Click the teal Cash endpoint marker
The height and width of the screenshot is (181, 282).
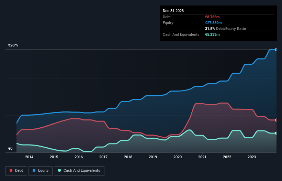click(x=276, y=133)
